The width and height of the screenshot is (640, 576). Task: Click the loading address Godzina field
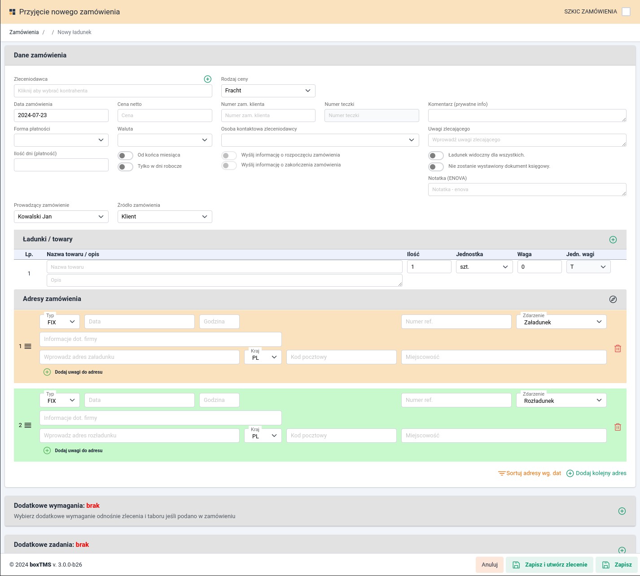219,322
